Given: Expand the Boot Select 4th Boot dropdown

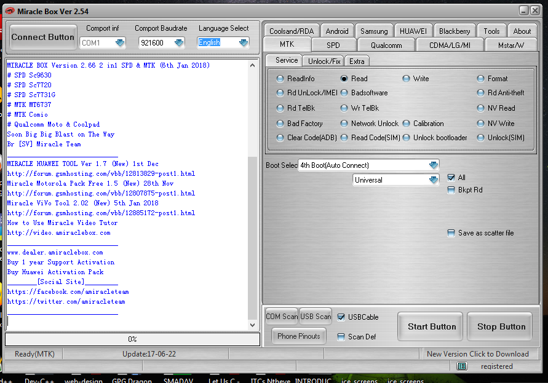Looking at the screenshot, I should [x=434, y=165].
